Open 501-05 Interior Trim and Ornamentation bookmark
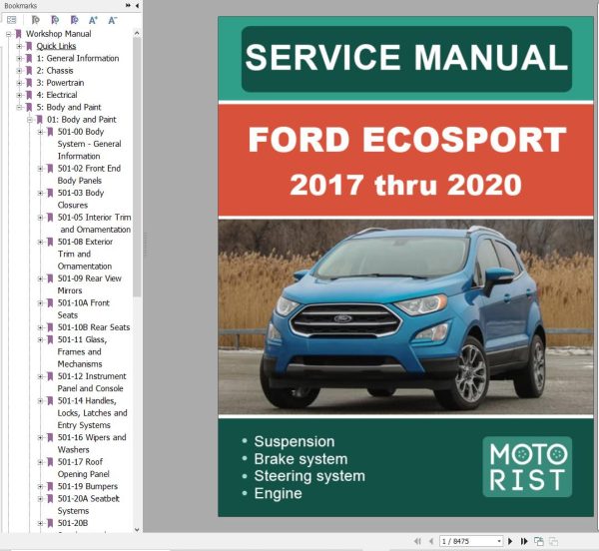Screen dimensions: 599x551 pyautogui.click(x=95, y=224)
